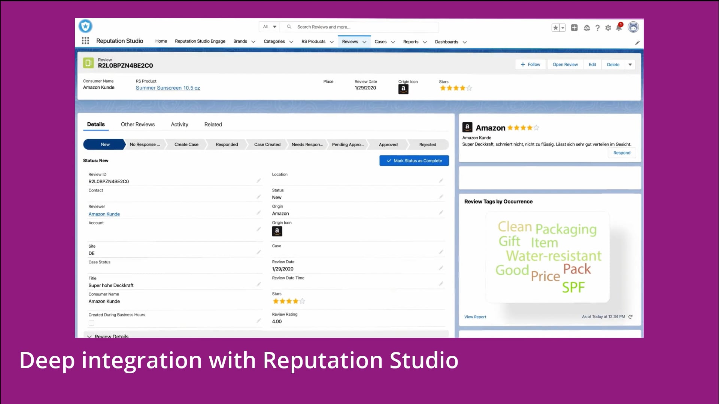Image resolution: width=719 pixels, height=404 pixels.
Task: Switch to the Other Reviews tab
Action: (x=137, y=125)
